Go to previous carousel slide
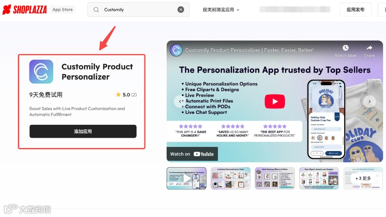Image resolution: width=386 pixels, height=217 pixels. coord(180,101)
